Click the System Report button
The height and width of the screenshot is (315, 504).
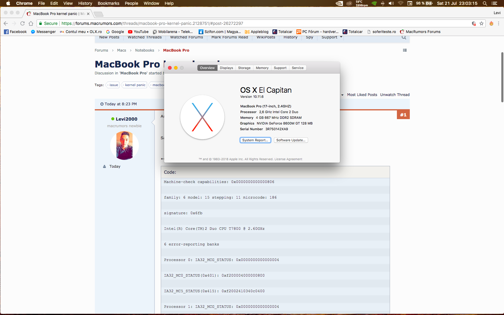(x=255, y=140)
